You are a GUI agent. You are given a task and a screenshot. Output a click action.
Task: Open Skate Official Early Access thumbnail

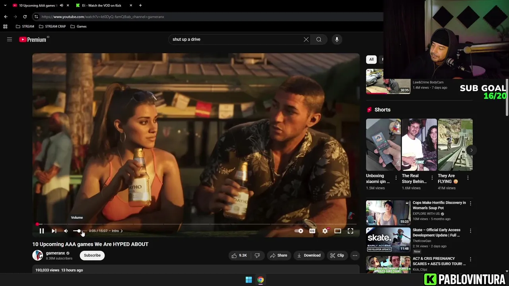[388, 240]
